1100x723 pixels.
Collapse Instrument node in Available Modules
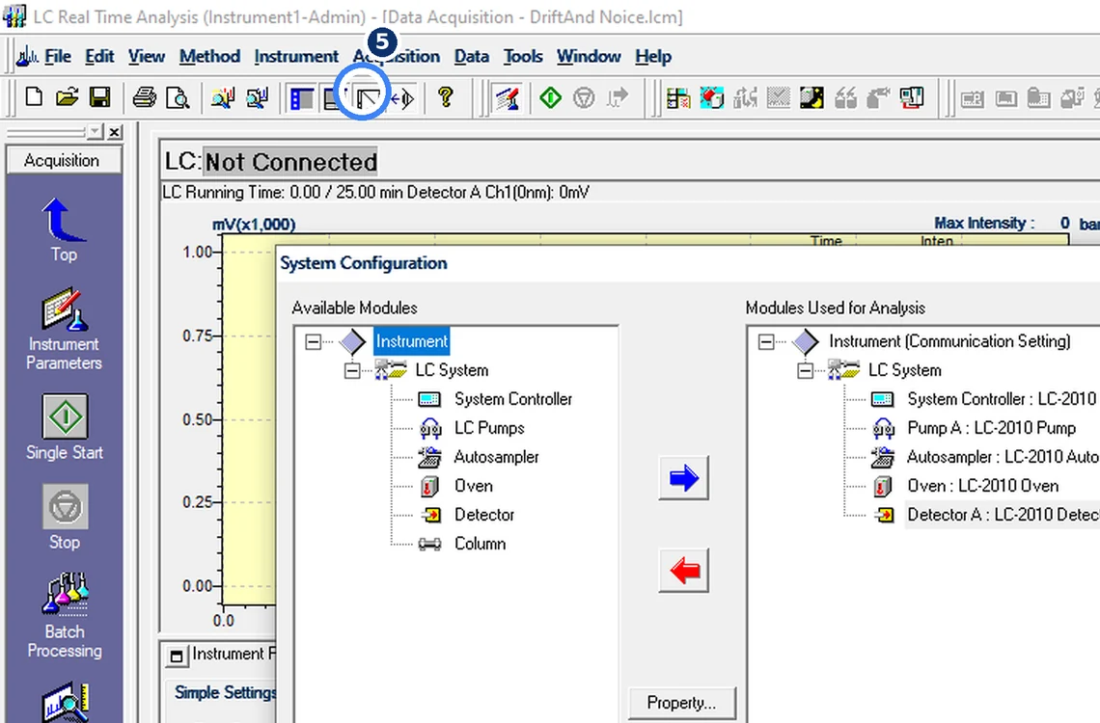click(313, 342)
